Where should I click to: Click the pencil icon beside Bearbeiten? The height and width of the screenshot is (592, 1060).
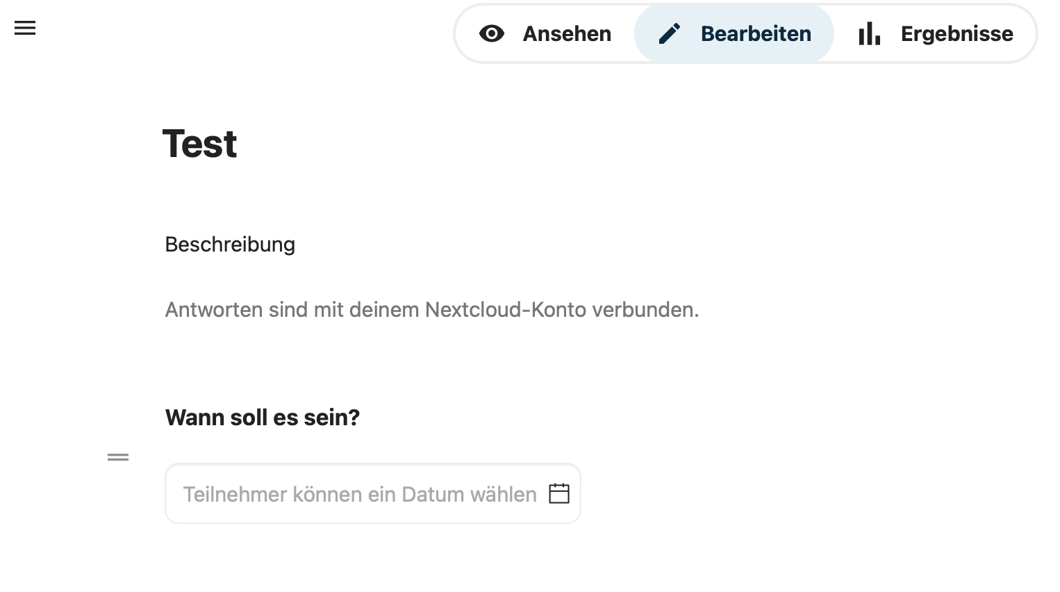pos(670,33)
